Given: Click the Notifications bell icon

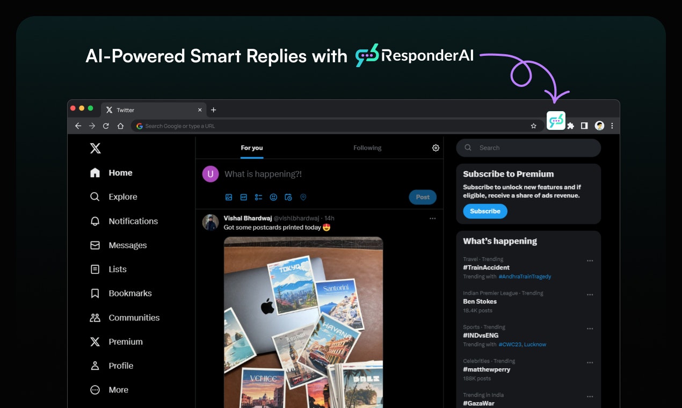Looking at the screenshot, I should tap(95, 221).
